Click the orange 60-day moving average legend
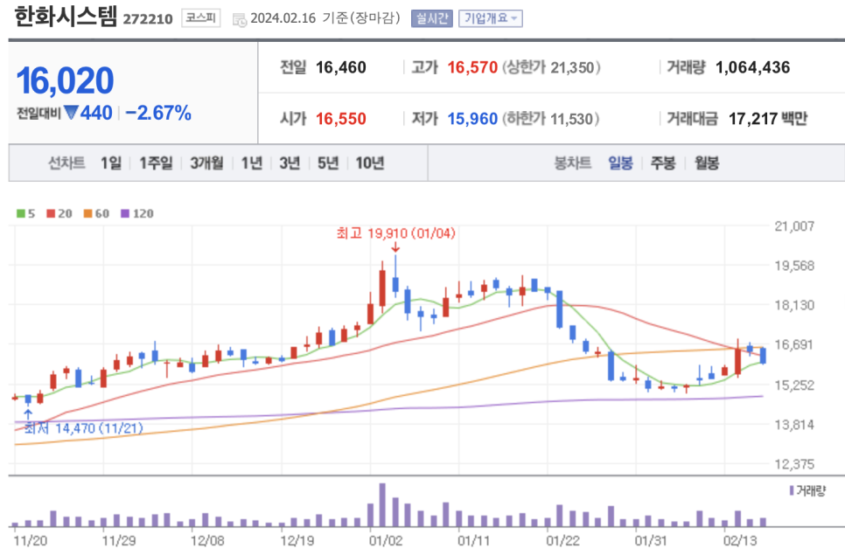 pos(96,214)
